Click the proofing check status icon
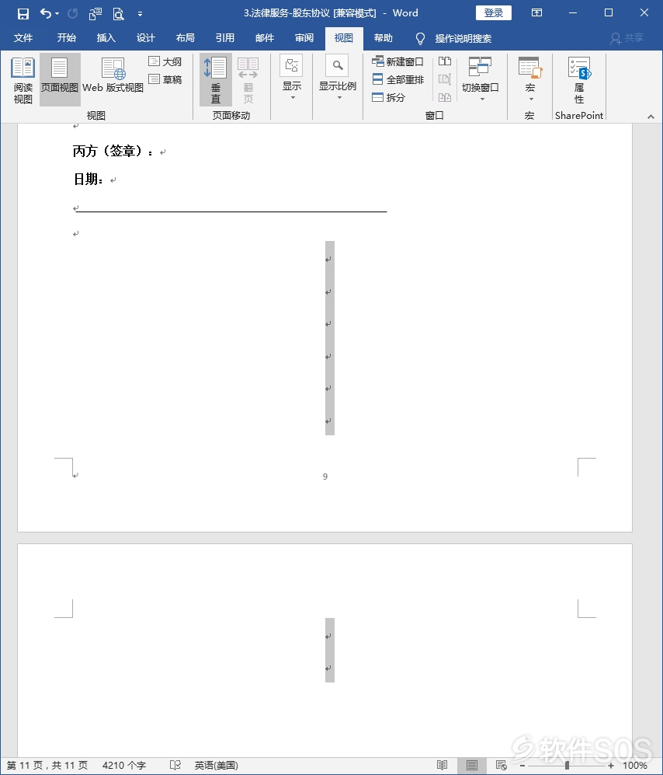This screenshot has height=775, width=663. click(175, 766)
